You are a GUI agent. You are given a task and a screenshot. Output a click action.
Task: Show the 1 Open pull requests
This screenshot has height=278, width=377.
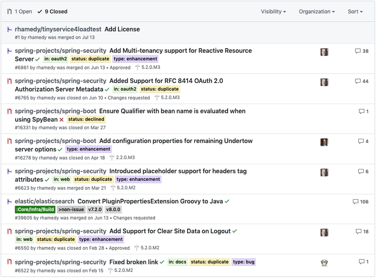point(19,11)
